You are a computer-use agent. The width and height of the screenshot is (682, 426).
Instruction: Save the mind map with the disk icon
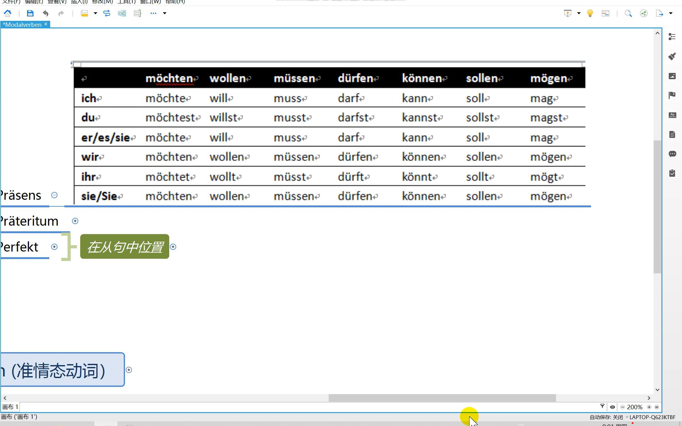tap(30, 13)
